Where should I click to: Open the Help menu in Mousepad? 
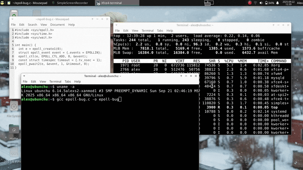71,25
